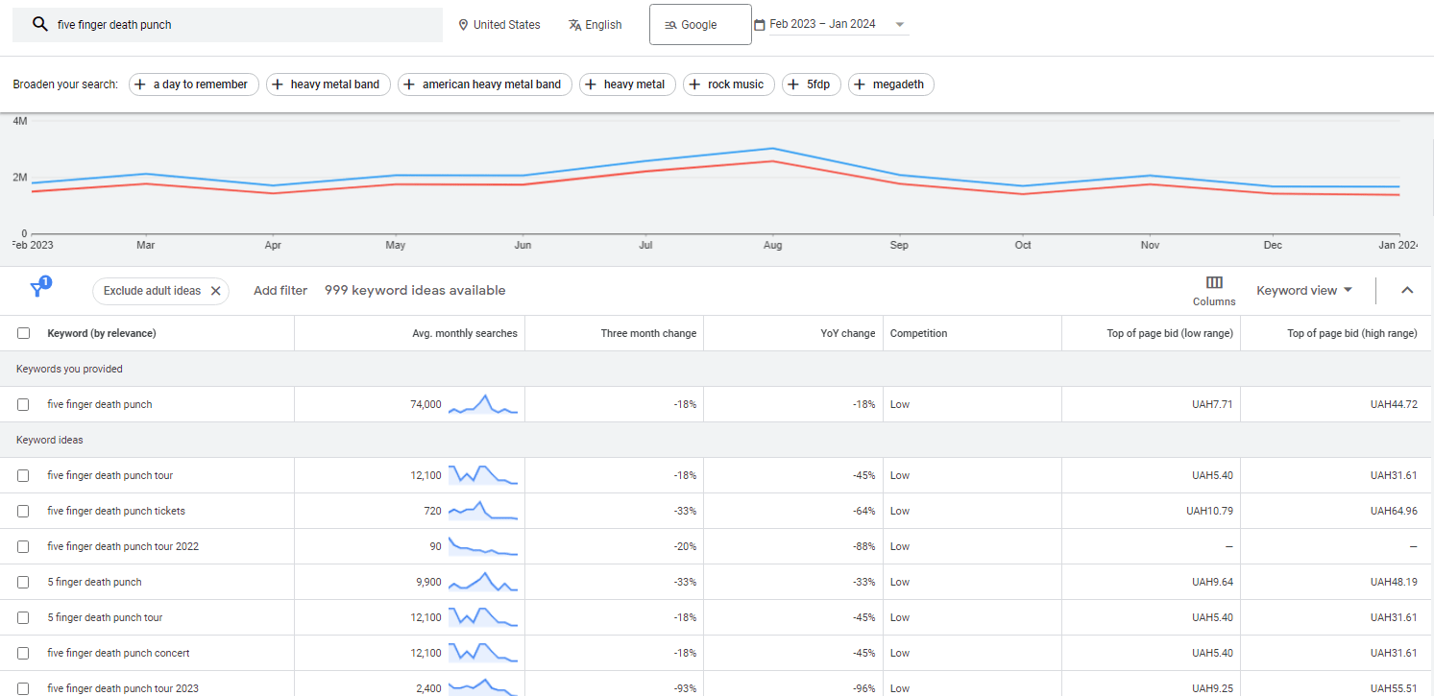This screenshot has height=696, width=1434.
Task: Sort by Competition column
Action: click(x=918, y=333)
